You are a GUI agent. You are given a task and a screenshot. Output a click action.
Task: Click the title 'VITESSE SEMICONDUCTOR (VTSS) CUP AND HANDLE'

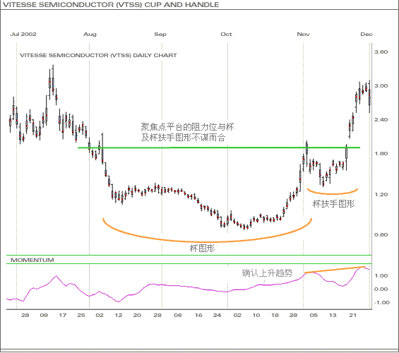111,4
